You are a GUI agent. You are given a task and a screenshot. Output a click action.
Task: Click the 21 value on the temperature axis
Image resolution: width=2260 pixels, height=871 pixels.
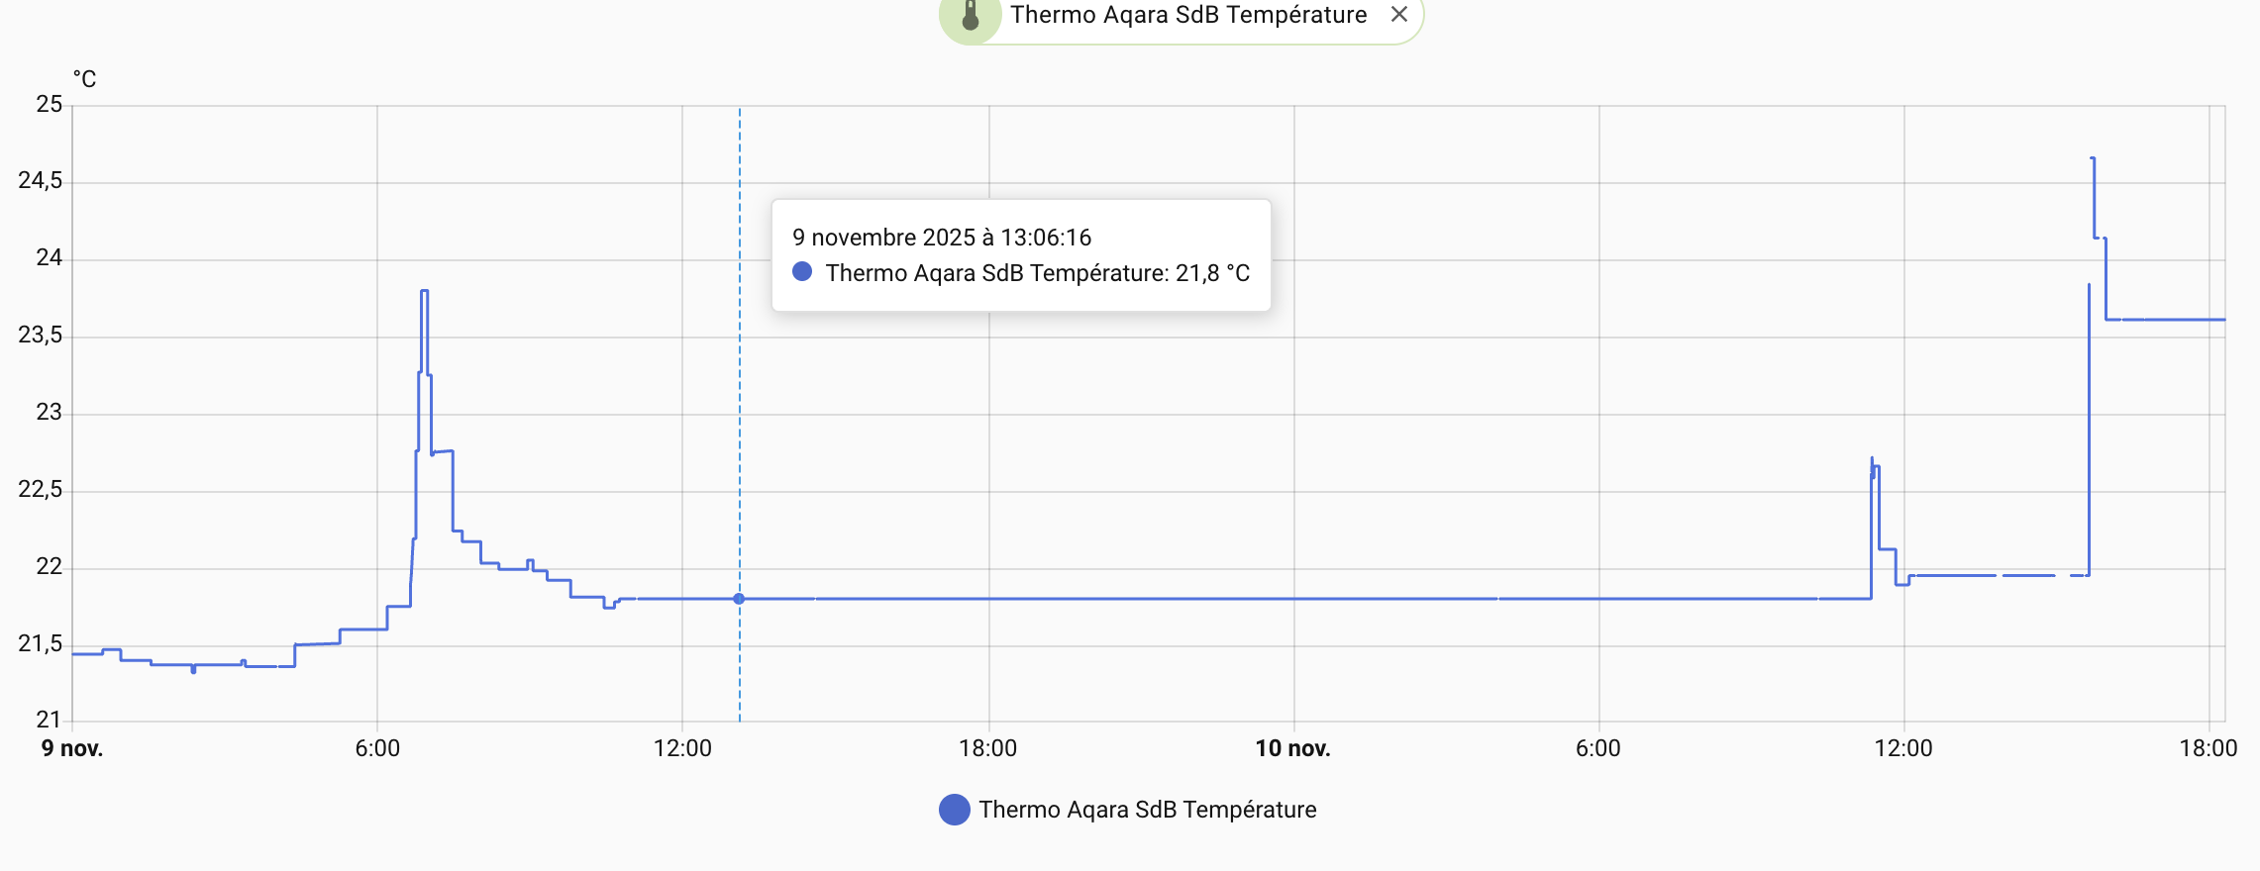49,720
